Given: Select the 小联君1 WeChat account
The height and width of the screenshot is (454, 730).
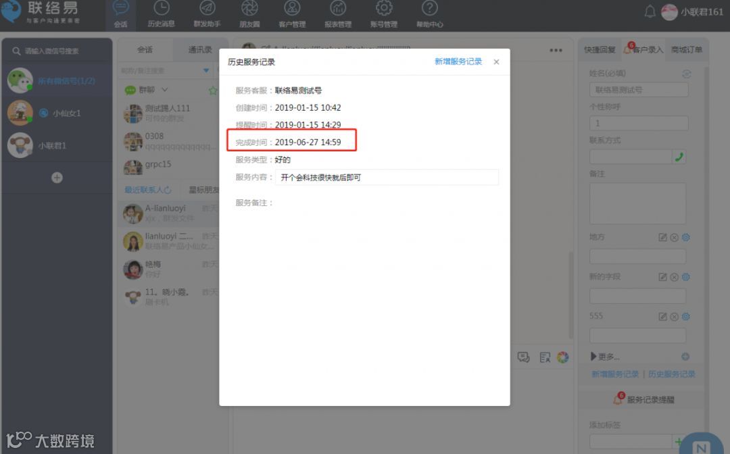Looking at the screenshot, I should point(57,146).
